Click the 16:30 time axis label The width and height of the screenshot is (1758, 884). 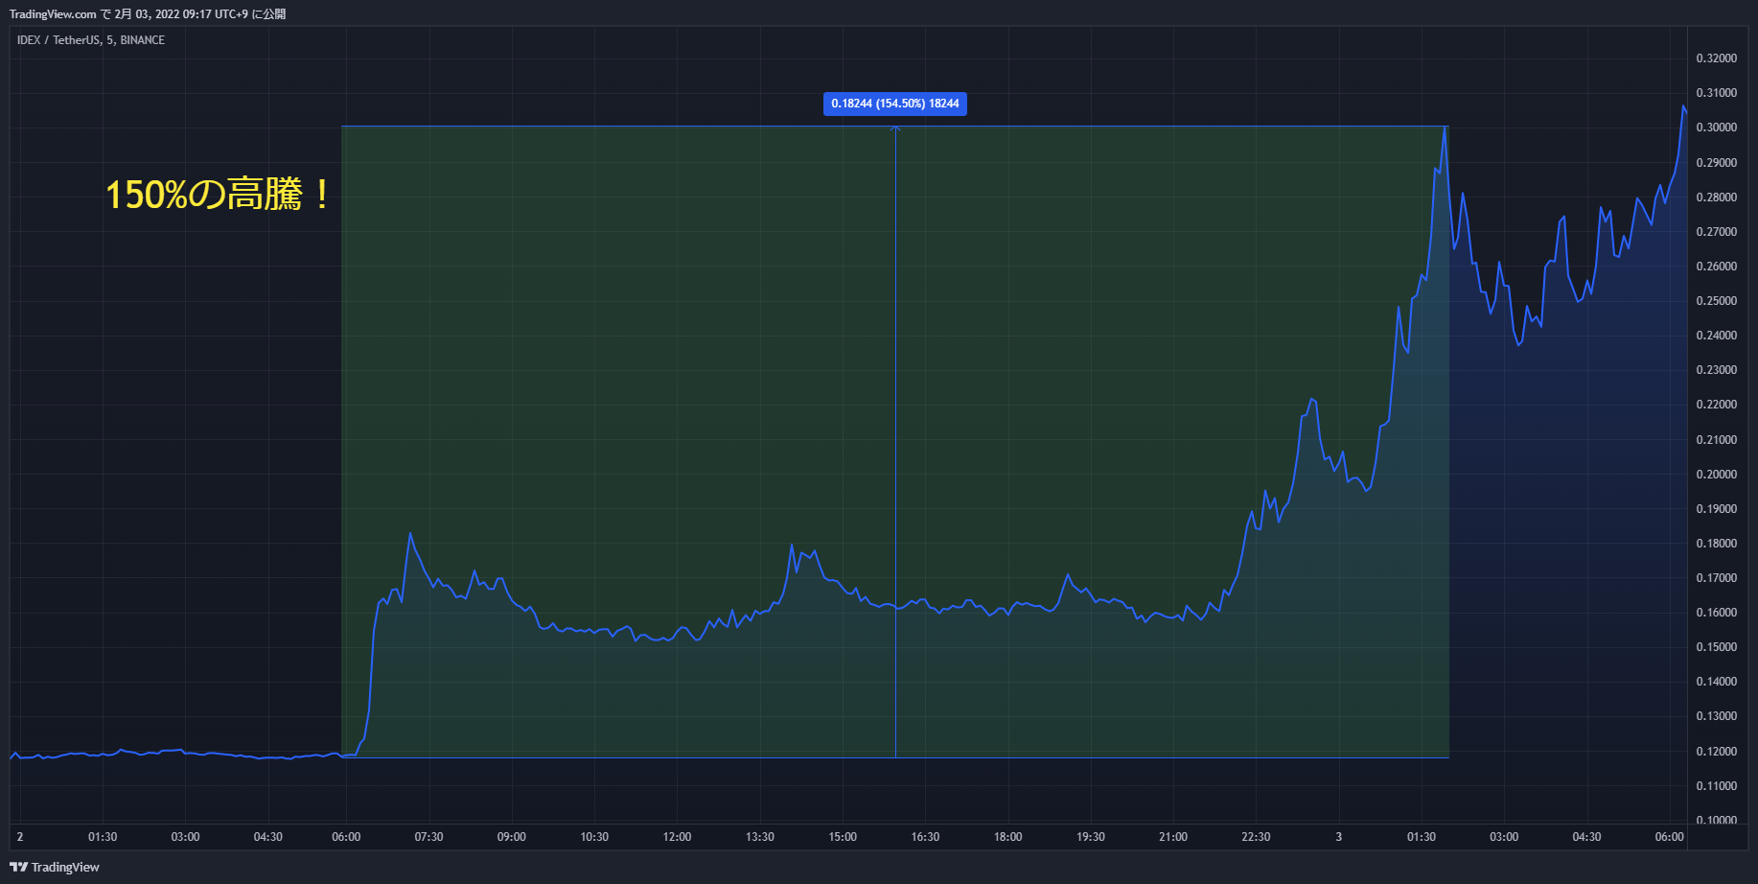click(925, 837)
